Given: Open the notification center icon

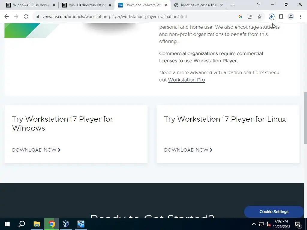Looking at the screenshot, I should [x=298, y=224].
